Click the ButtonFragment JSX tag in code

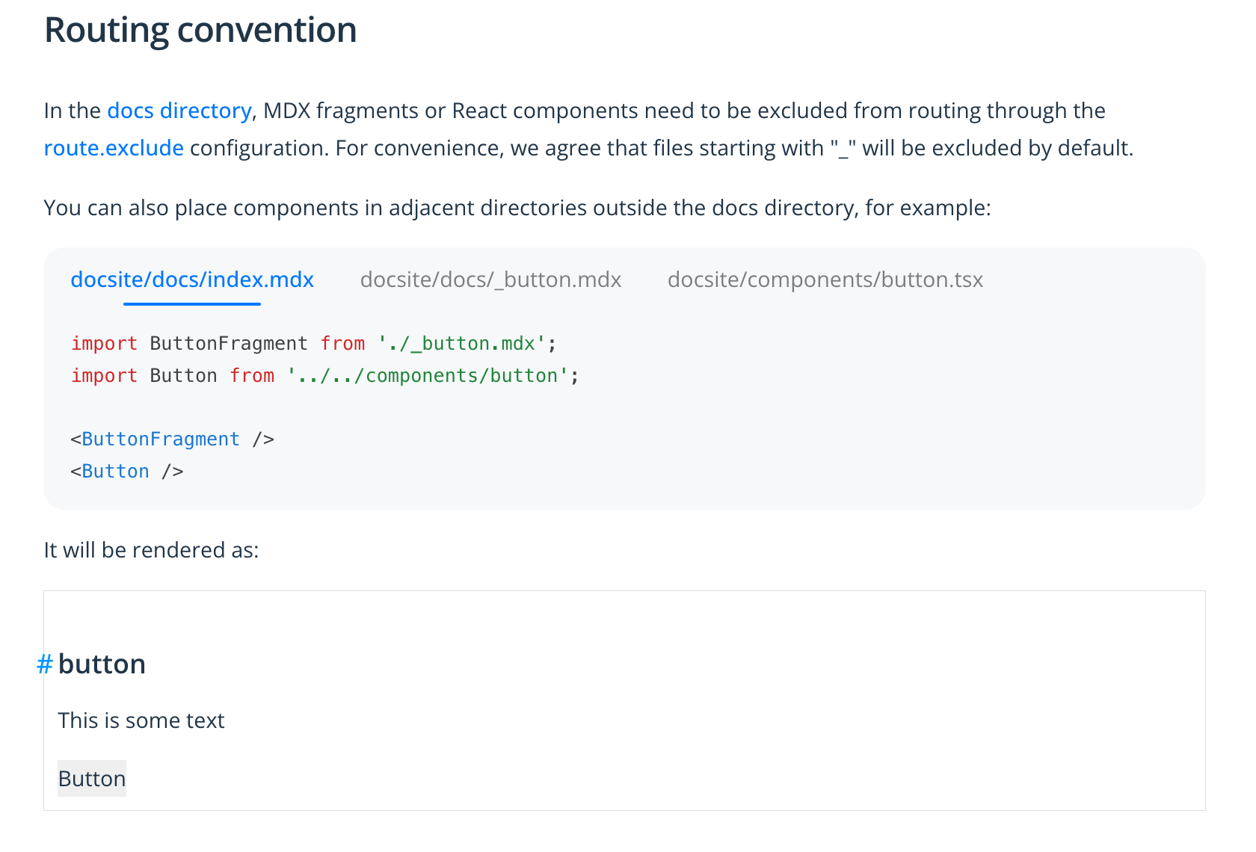(161, 439)
